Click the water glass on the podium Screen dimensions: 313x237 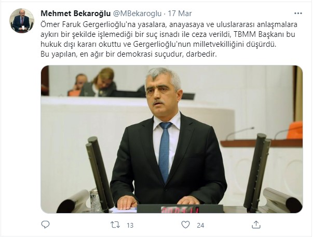pos(96,200)
